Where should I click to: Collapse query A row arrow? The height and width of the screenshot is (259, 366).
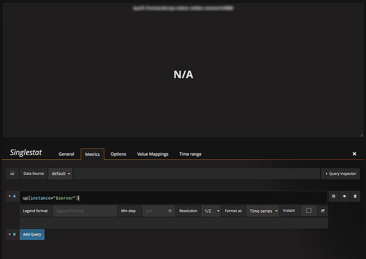[10, 196]
